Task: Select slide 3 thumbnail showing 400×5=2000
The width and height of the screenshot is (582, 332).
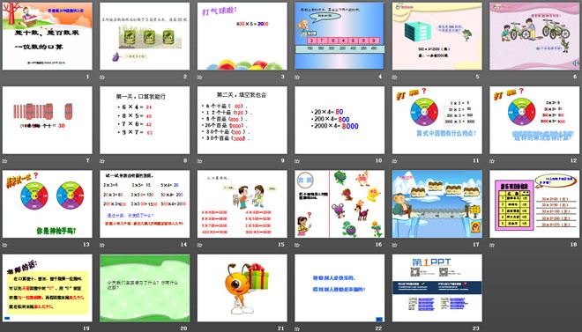Action: [242, 36]
